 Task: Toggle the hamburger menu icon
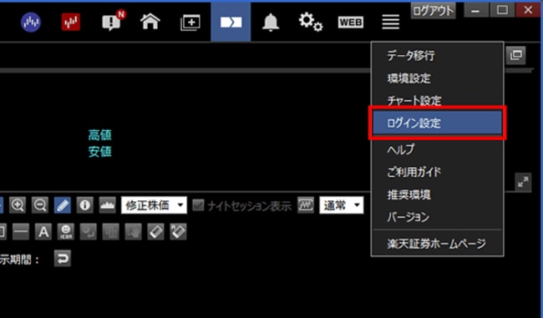click(391, 23)
